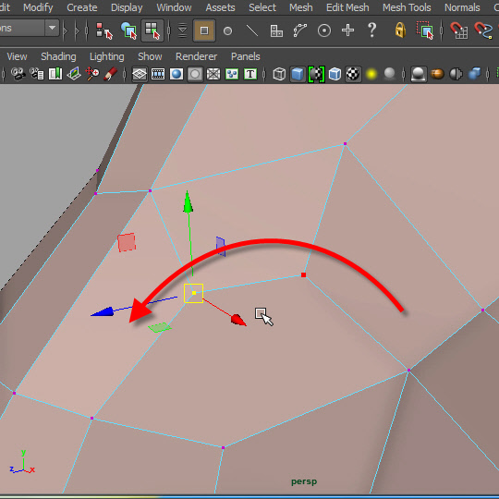Screen dimensions: 499x499
Task: Toggle viewport grid display
Action: pyautogui.click(x=140, y=75)
